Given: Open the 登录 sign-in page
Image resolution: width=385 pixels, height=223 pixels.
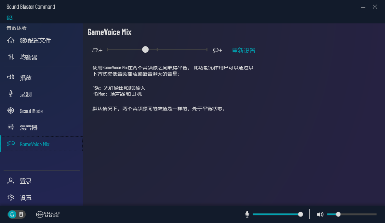Looking at the screenshot, I should coord(26,181).
